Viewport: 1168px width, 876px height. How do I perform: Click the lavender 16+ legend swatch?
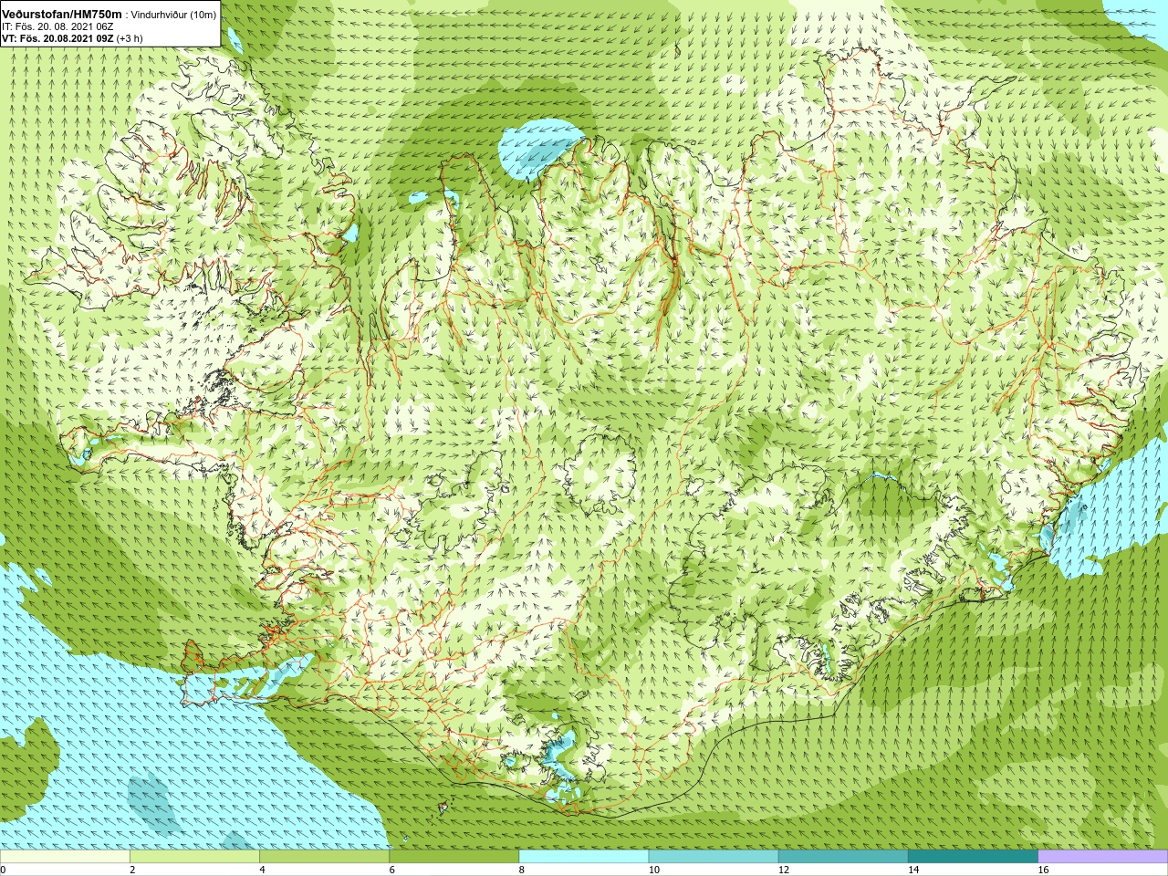click(x=1102, y=857)
